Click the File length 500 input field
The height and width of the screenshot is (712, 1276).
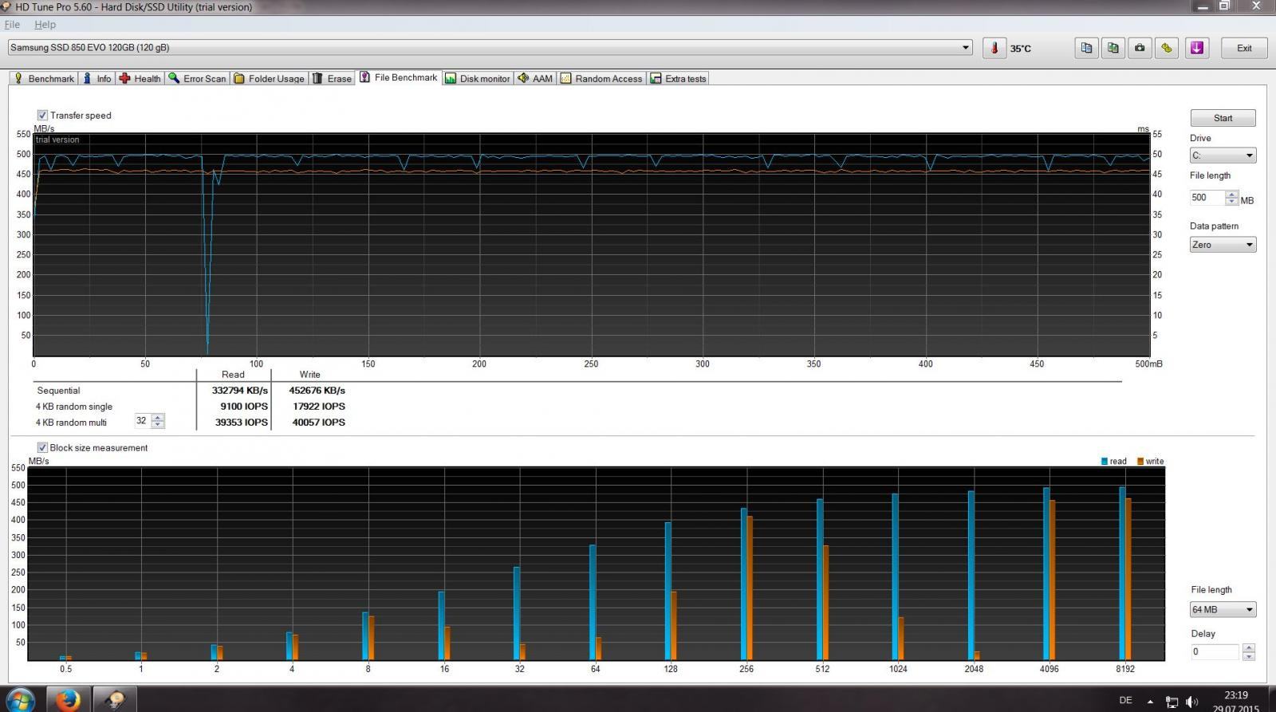(1208, 198)
